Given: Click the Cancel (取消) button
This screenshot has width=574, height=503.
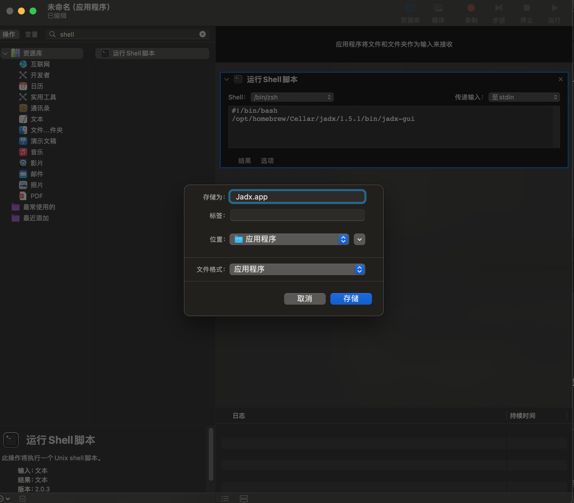Looking at the screenshot, I should point(305,299).
